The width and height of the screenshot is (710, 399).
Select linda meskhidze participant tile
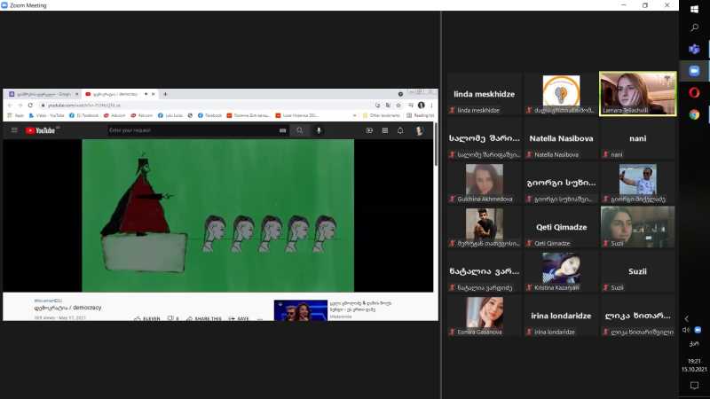click(x=484, y=94)
